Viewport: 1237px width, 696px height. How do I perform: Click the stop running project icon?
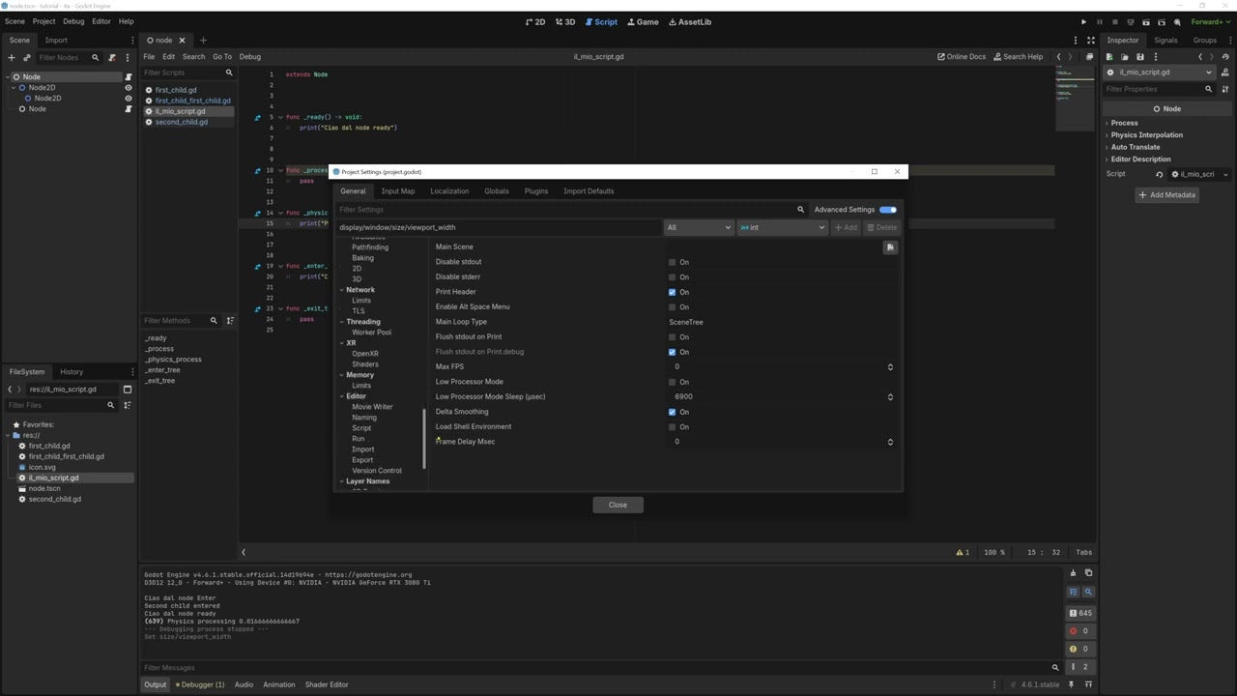(1114, 21)
